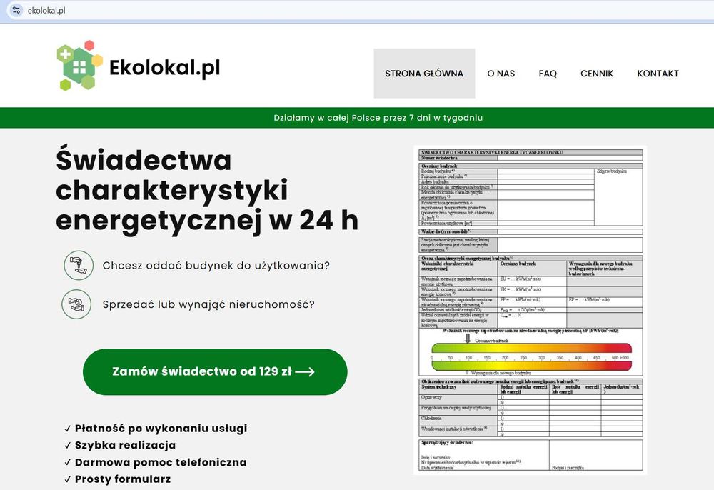
Task: Click the site info icon in address bar
Action: pyautogui.click(x=16, y=10)
